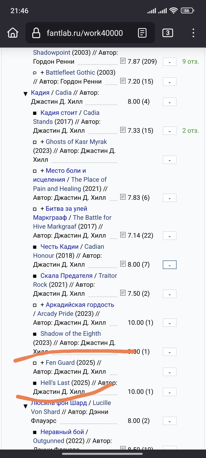The height and width of the screenshot is (458, 206).
Task: Collapse the Кадия / Cadia cycle triangle
Action: pyautogui.click(x=25, y=94)
